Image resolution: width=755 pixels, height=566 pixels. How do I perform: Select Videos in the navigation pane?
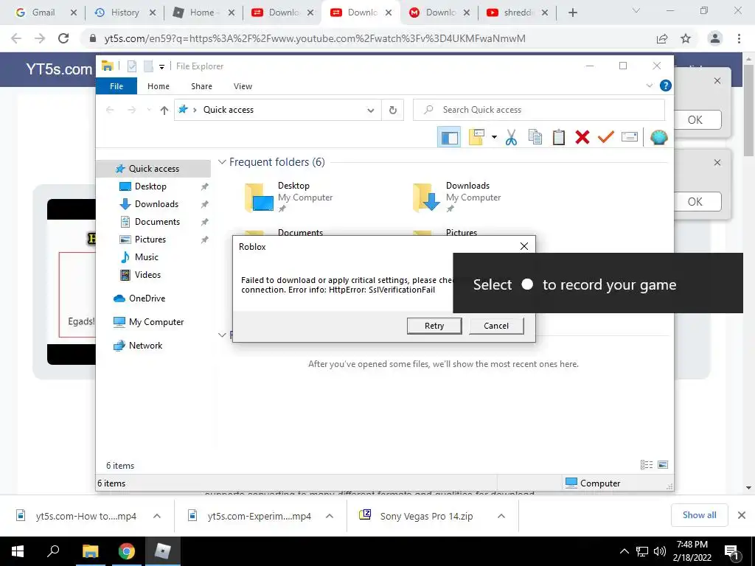(147, 275)
